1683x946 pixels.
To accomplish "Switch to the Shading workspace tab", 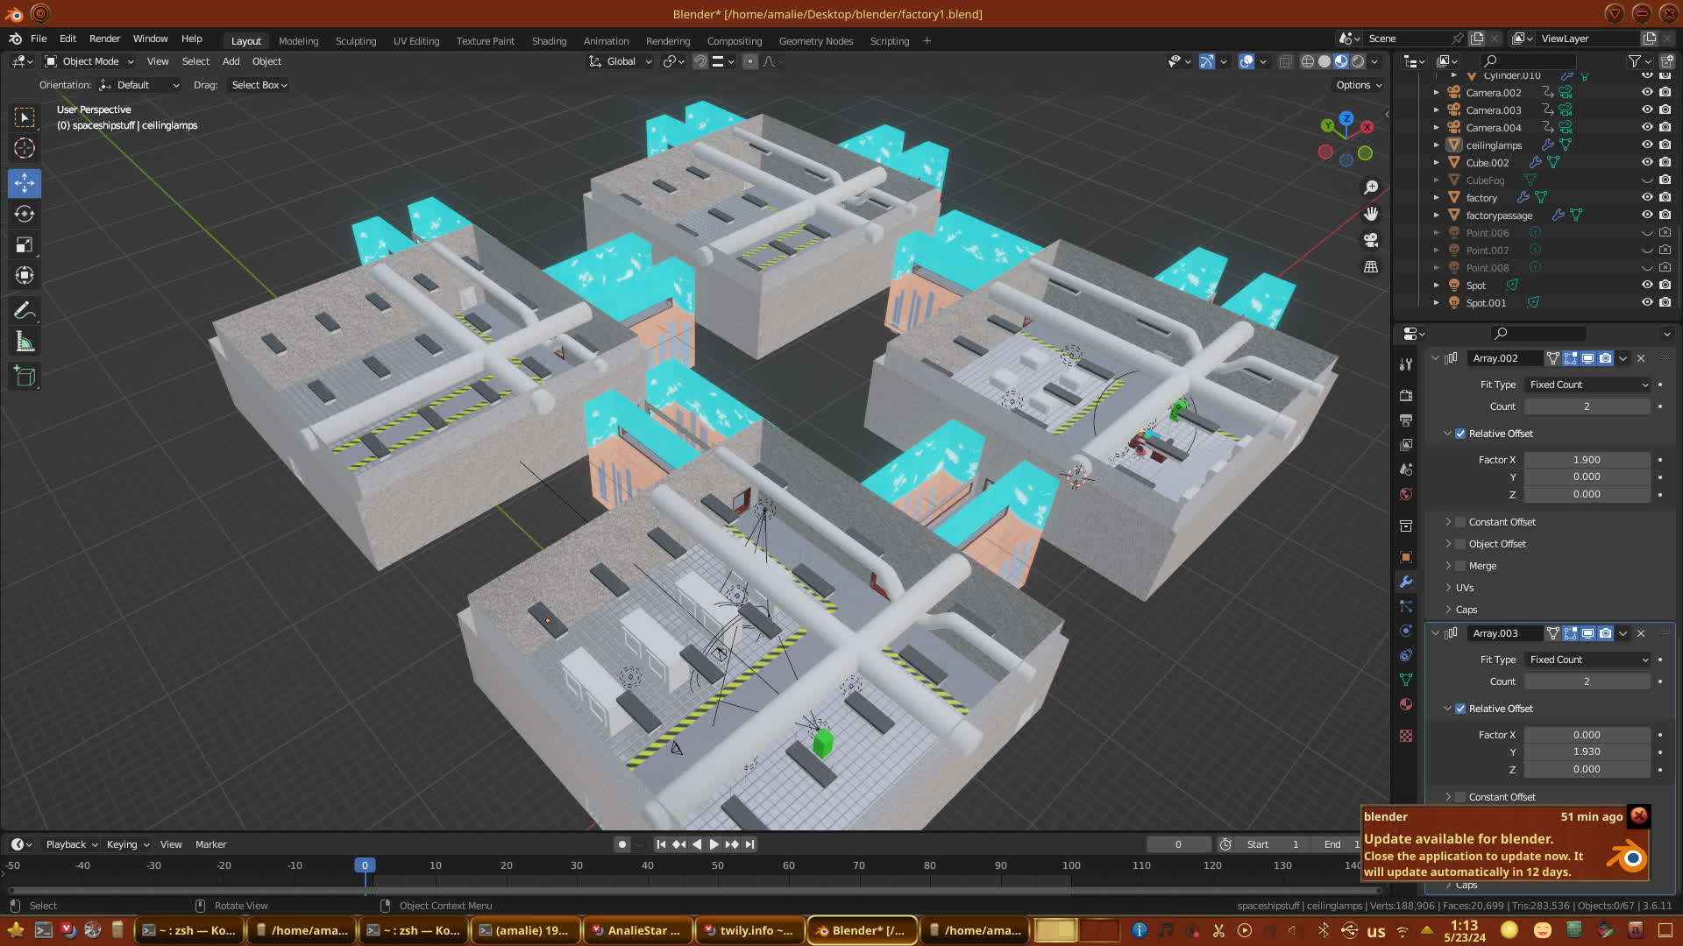I will (x=549, y=41).
